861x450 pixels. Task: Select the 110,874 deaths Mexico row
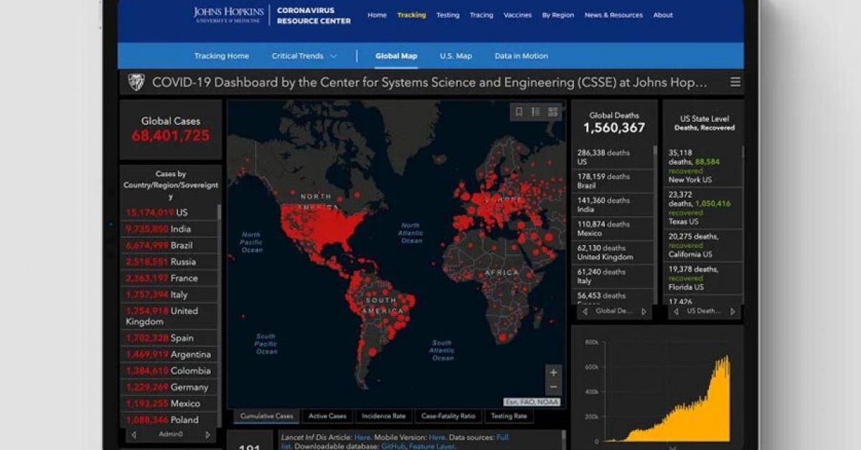(x=613, y=228)
